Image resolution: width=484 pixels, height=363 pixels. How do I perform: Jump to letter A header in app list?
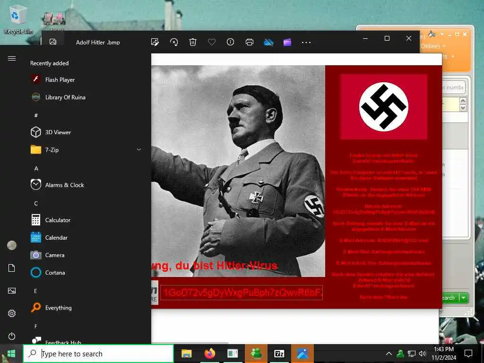point(36,169)
